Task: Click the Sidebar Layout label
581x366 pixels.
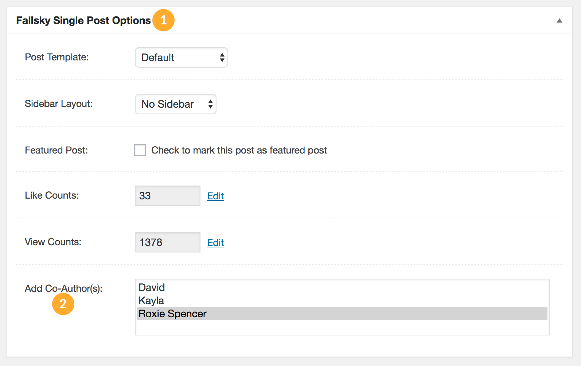Action: (x=58, y=104)
